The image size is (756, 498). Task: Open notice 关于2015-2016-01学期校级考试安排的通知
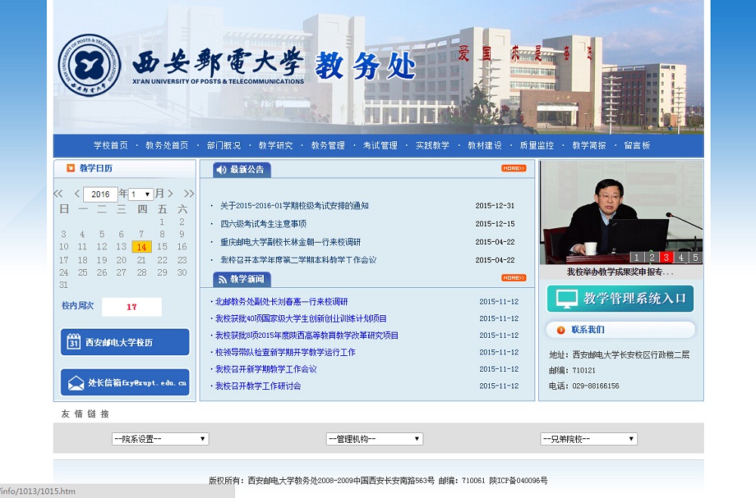(294, 206)
